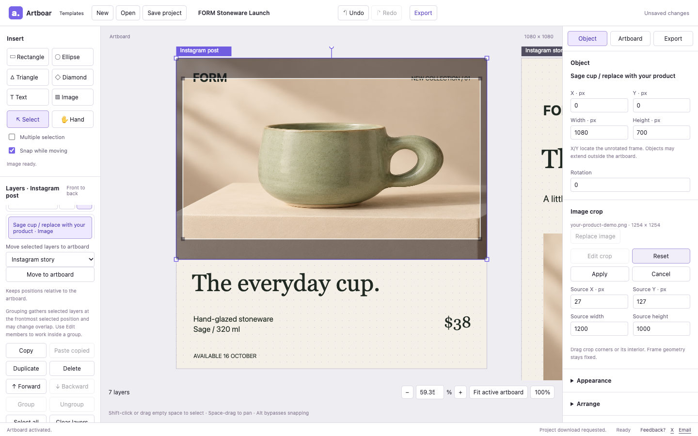698x436 pixels.
Task: Click the Save project button
Action: [165, 13]
